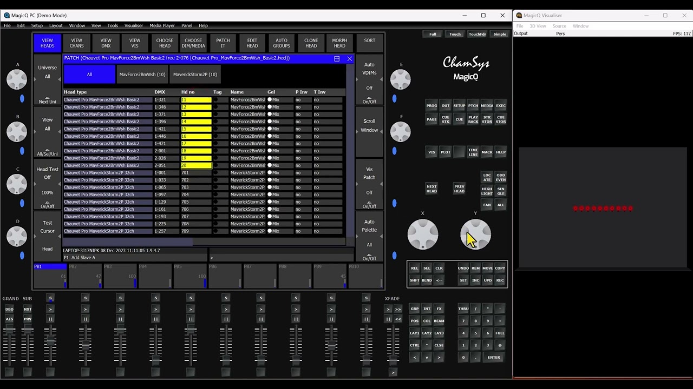Open the EXEC window key
This screenshot has height=389, width=693.
point(501,106)
